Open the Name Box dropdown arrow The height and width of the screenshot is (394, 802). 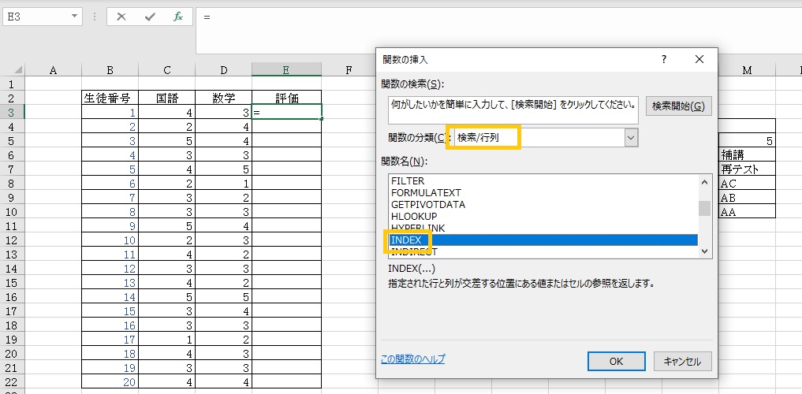(73, 17)
